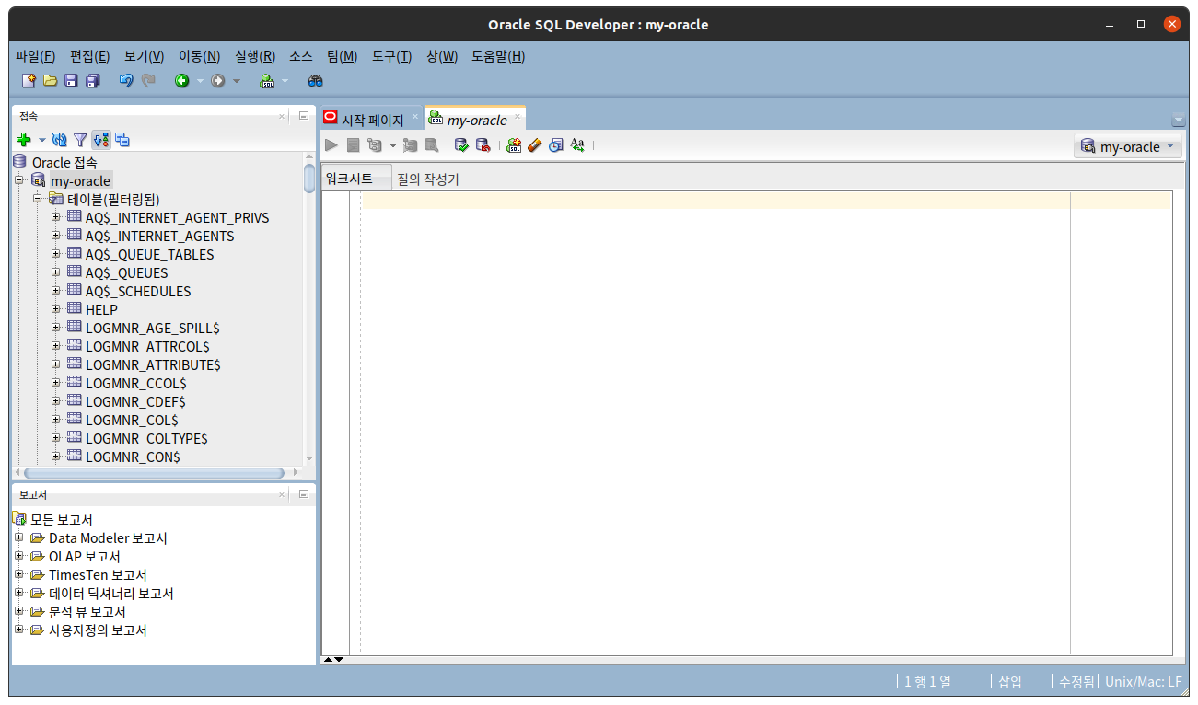
Task: Open the 도움말(H) menu
Action: 498,56
